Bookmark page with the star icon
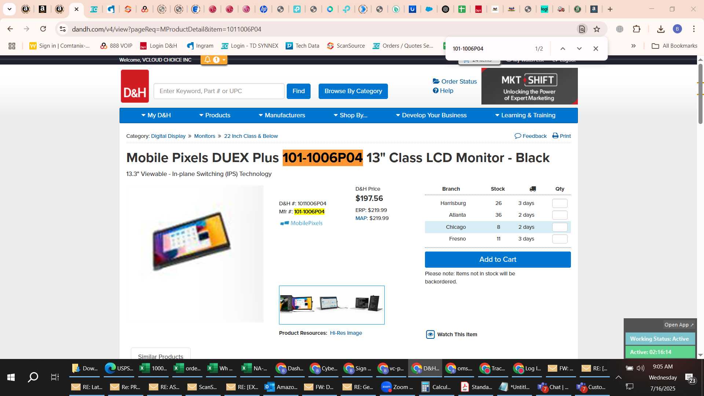 coord(597,29)
